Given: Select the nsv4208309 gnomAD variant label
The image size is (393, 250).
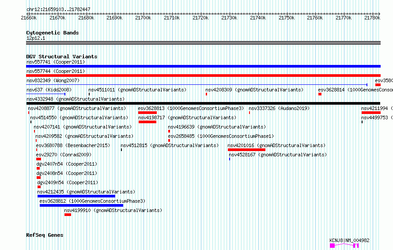Looking at the screenshot, I should 254,90.
